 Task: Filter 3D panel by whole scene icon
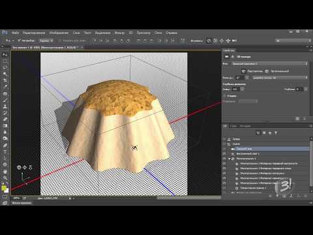[x=258, y=133]
